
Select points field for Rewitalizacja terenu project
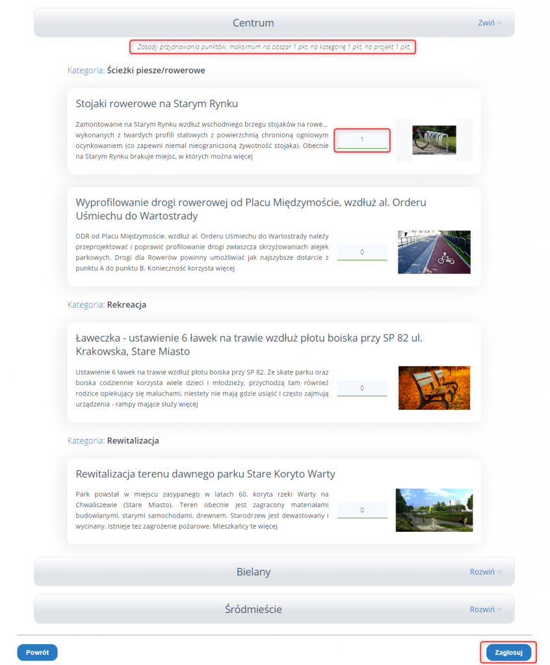tap(362, 510)
